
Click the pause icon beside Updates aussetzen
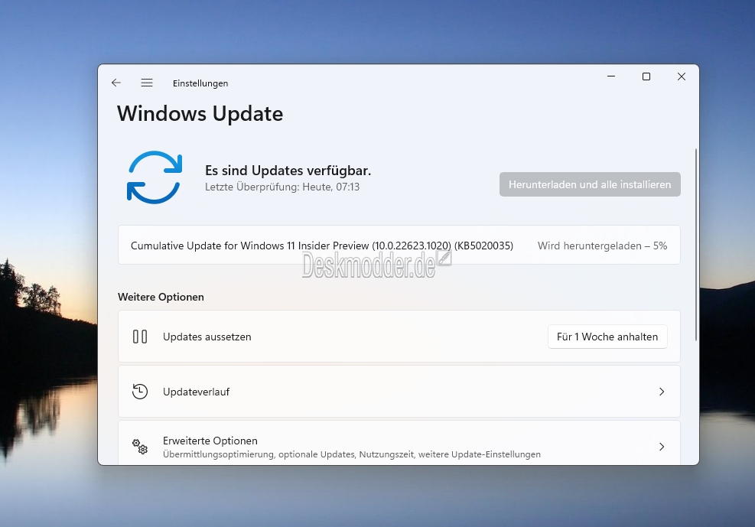(140, 337)
